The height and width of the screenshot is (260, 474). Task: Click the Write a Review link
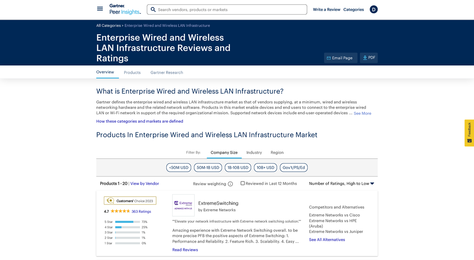(327, 9)
